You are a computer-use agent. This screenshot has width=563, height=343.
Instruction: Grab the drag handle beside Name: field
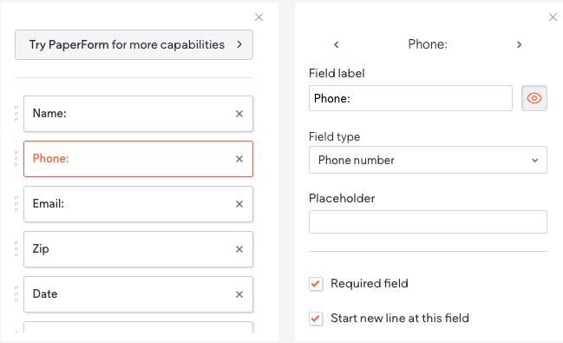(x=16, y=114)
